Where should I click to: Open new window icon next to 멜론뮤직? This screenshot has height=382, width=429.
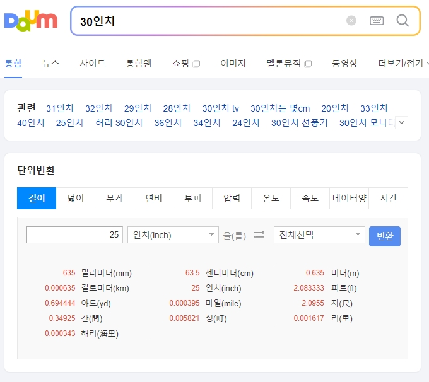[308, 64]
